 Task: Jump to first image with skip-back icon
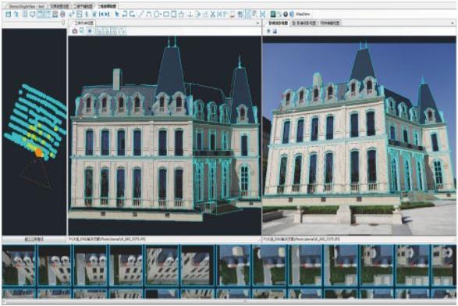102,14
